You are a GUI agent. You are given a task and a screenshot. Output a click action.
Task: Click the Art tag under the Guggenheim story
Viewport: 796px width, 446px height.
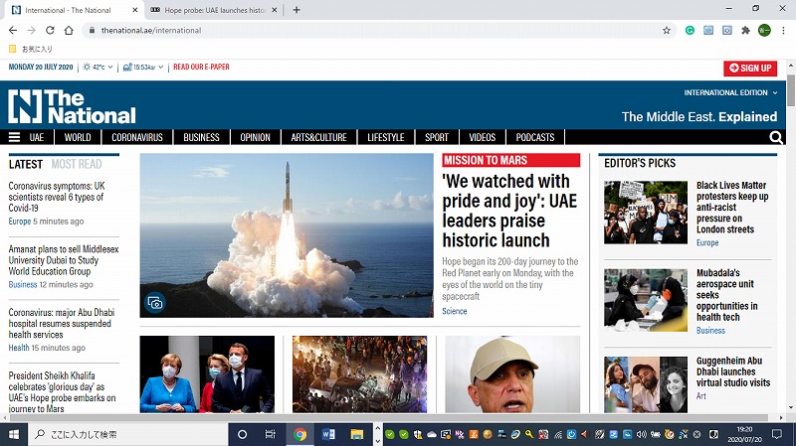click(701, 396)
